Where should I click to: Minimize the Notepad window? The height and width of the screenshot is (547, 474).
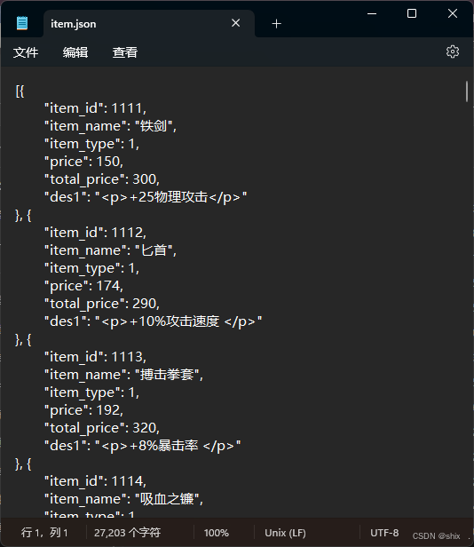pyautogui.click(x=372, y=13)
